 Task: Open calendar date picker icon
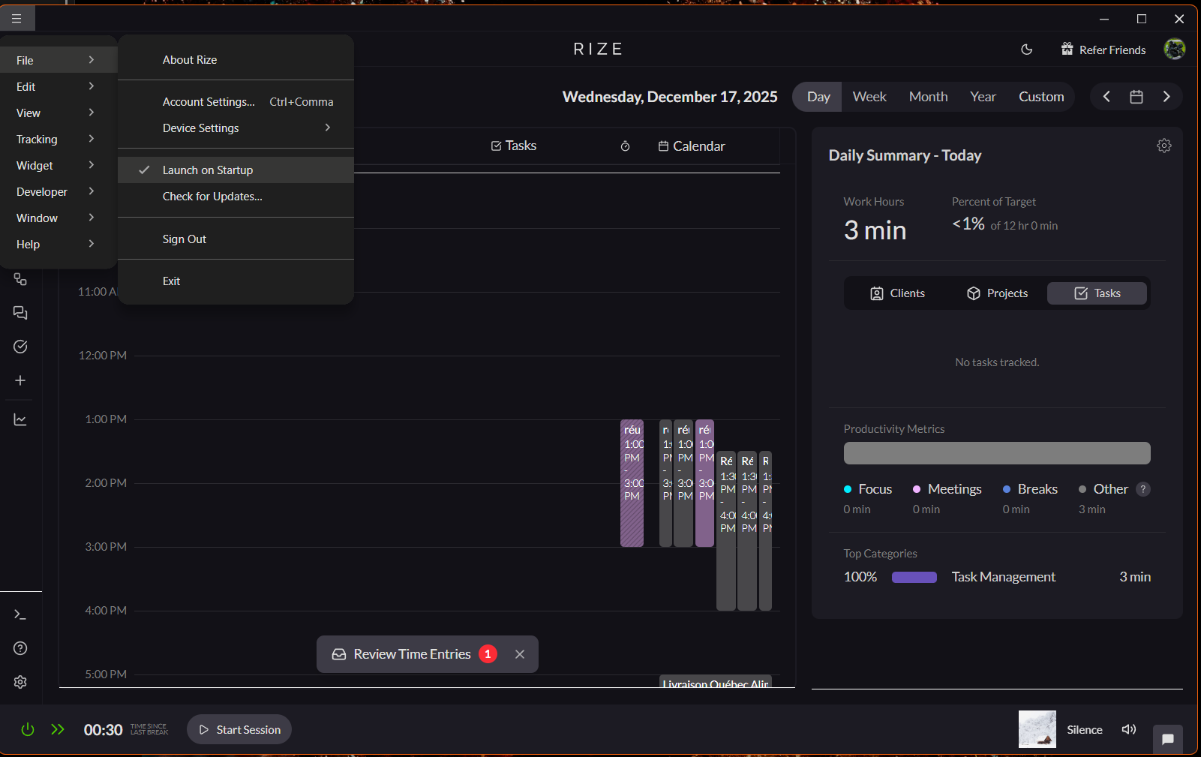[x=1136, y=97]
